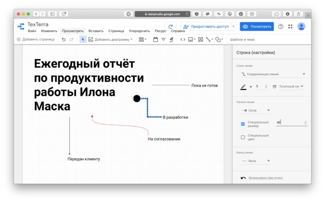Open a new Safari tab
The height and width of the screenshot is (202, 325).
click(x=308, y=15)
